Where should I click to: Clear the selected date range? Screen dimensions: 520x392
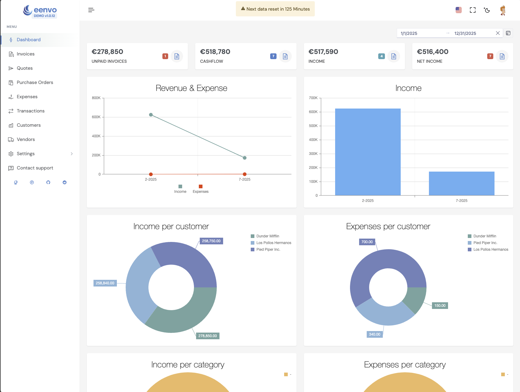point(498,33)
